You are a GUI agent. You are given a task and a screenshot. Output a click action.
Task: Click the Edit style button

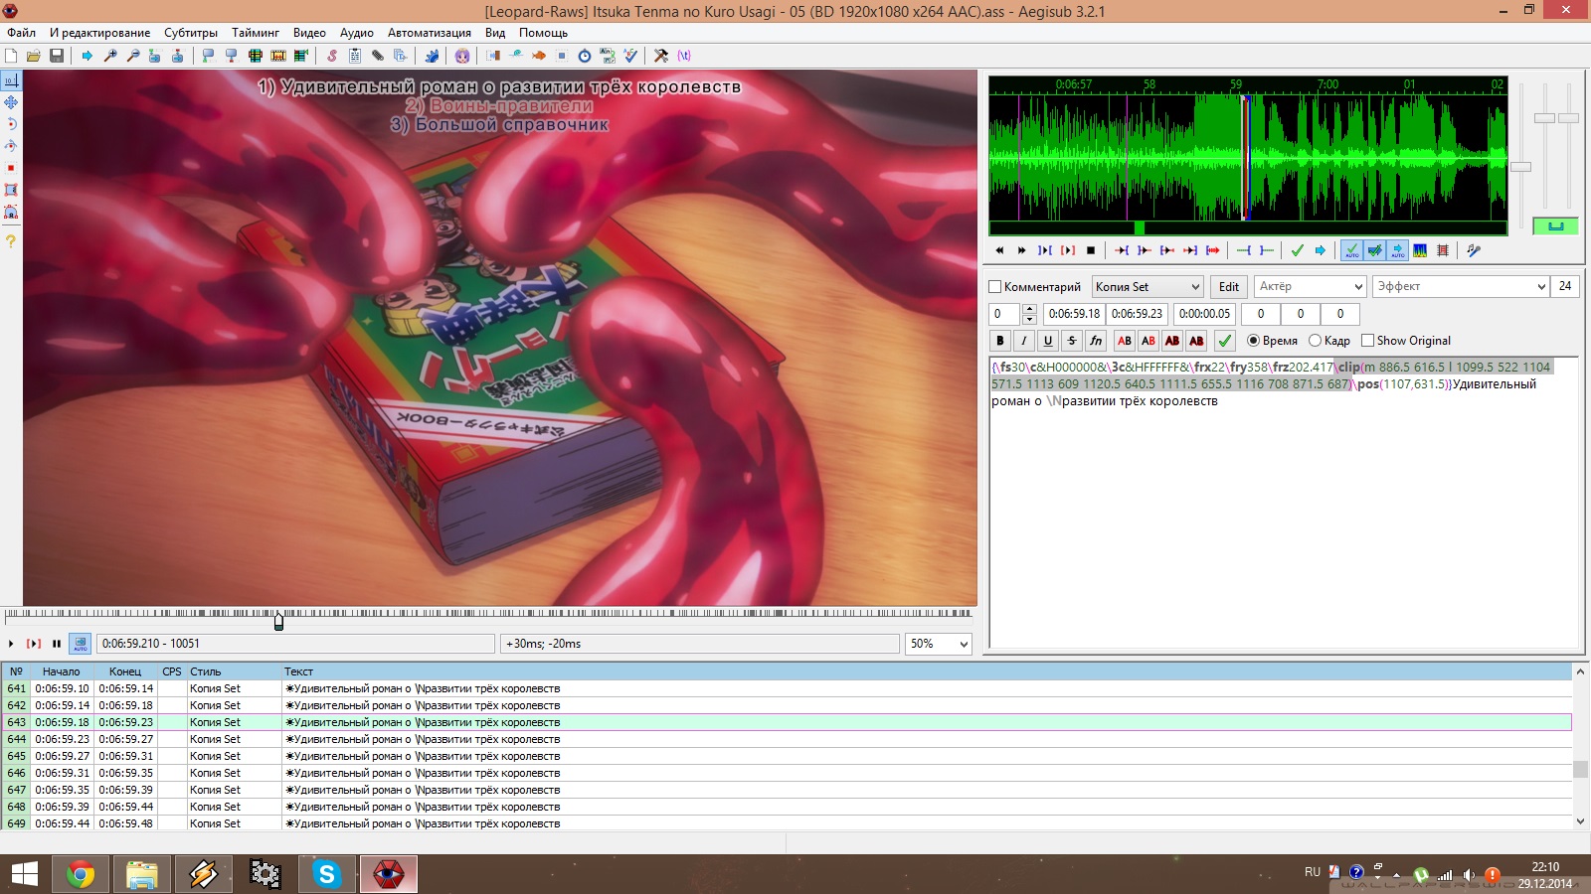pyautogui.click(x=1229, y=287)
